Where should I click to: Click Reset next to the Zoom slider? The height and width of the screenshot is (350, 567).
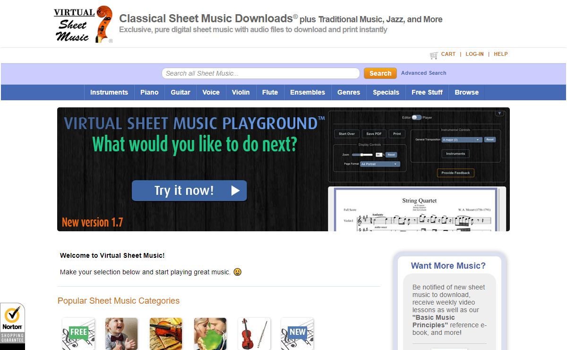[391, 155]
